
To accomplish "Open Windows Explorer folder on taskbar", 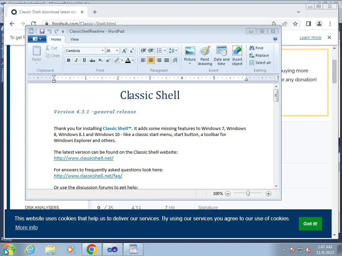I will coord(50,249).
